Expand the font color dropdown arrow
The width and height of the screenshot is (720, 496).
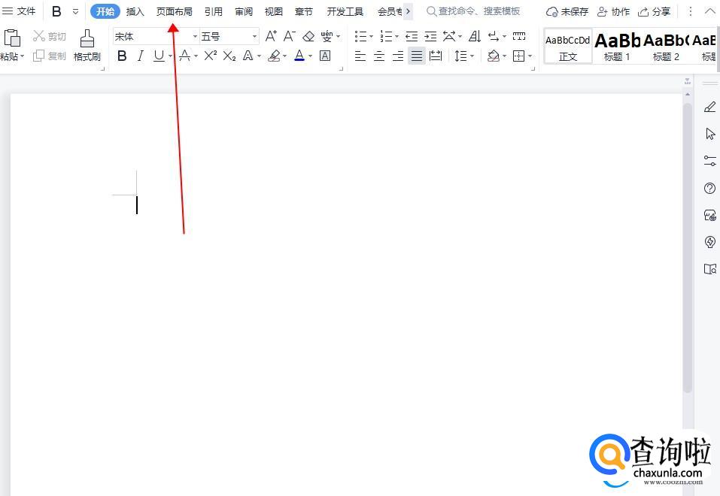(311, 56)
